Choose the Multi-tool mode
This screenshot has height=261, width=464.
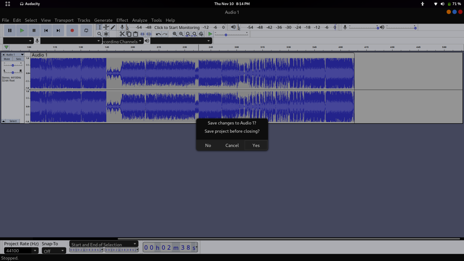(x=106, y=34)
